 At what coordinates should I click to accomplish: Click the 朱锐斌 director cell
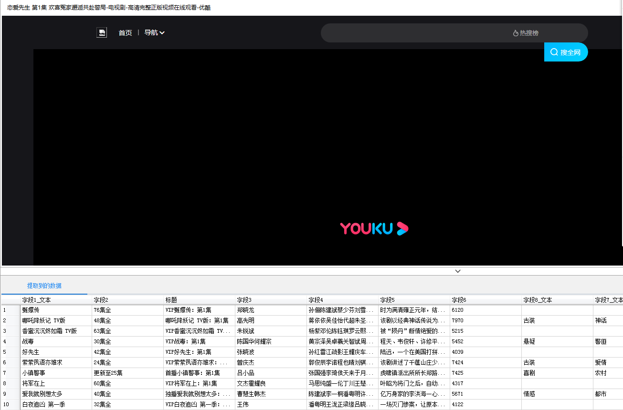coord(271,331)
